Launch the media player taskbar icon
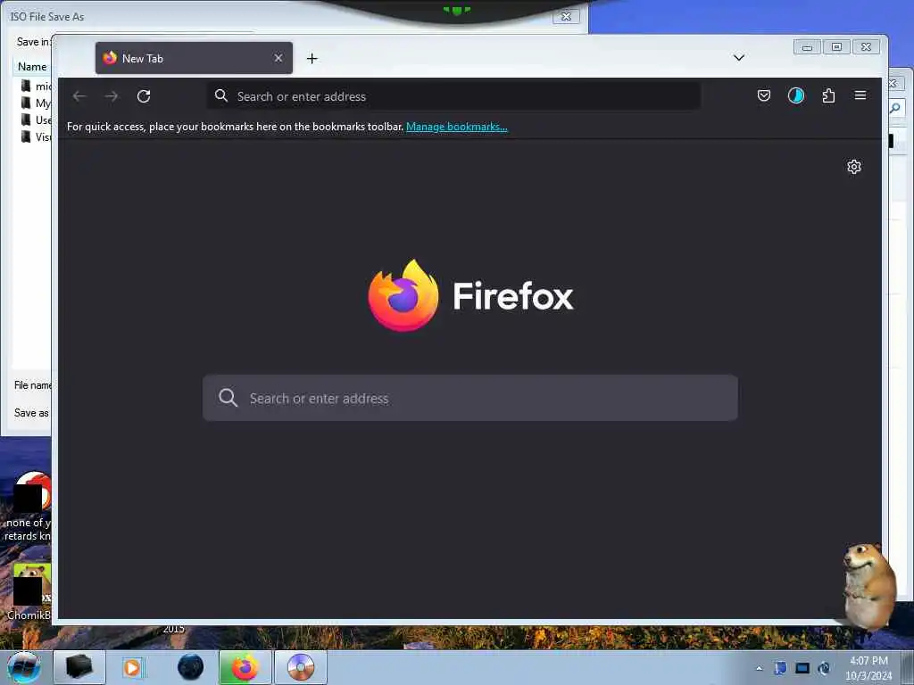The height and width of the screenshot is (685, 914). [x=132, y=667]
